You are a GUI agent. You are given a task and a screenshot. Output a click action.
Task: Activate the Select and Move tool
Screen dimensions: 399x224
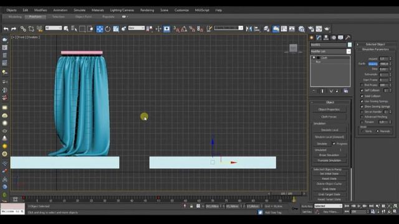(x=100, y=29)
